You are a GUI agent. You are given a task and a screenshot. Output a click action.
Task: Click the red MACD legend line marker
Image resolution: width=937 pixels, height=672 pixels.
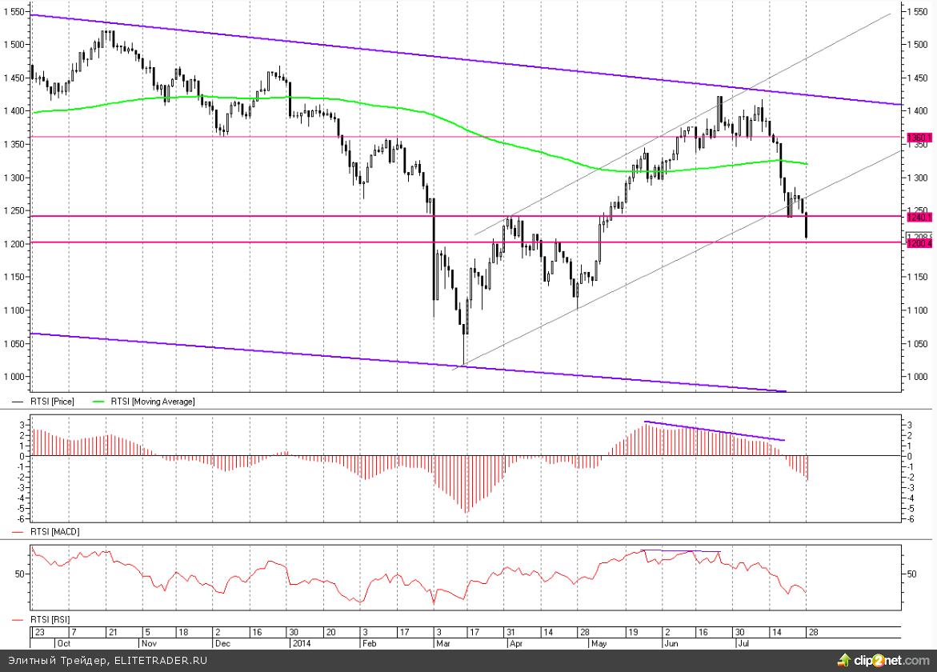[x=19, y=531]
